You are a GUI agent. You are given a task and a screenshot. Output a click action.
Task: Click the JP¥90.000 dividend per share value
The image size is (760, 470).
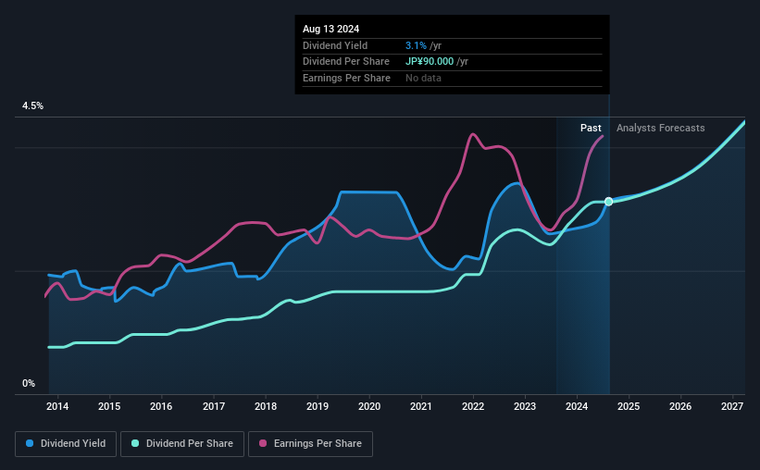pos(430,62)
